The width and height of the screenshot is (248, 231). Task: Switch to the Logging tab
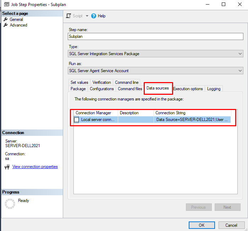(x=214, y=89)
